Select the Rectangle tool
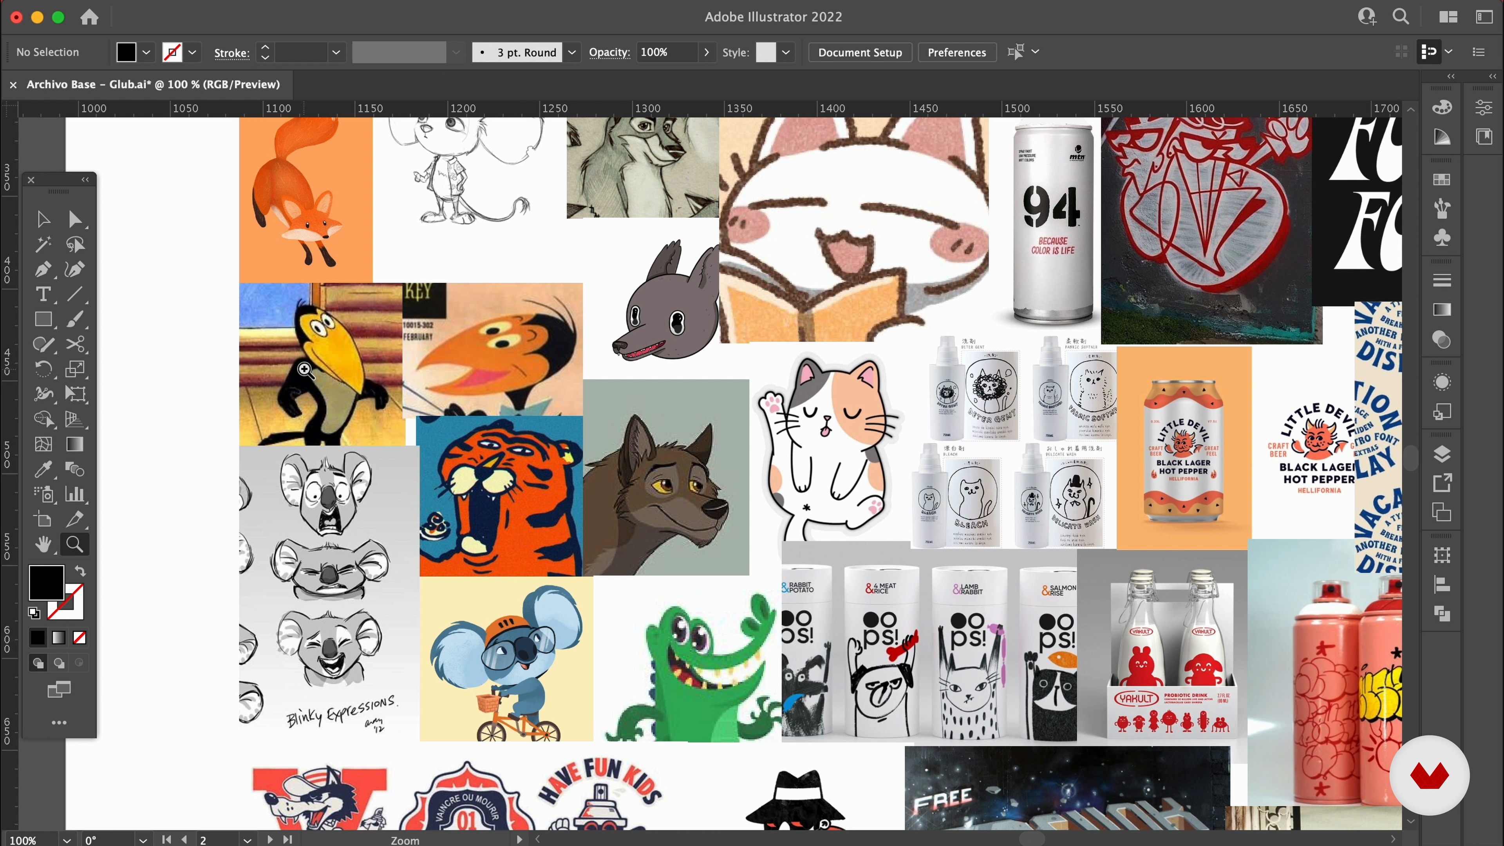This screenshot has height=846, width=1504. [43, 319]
